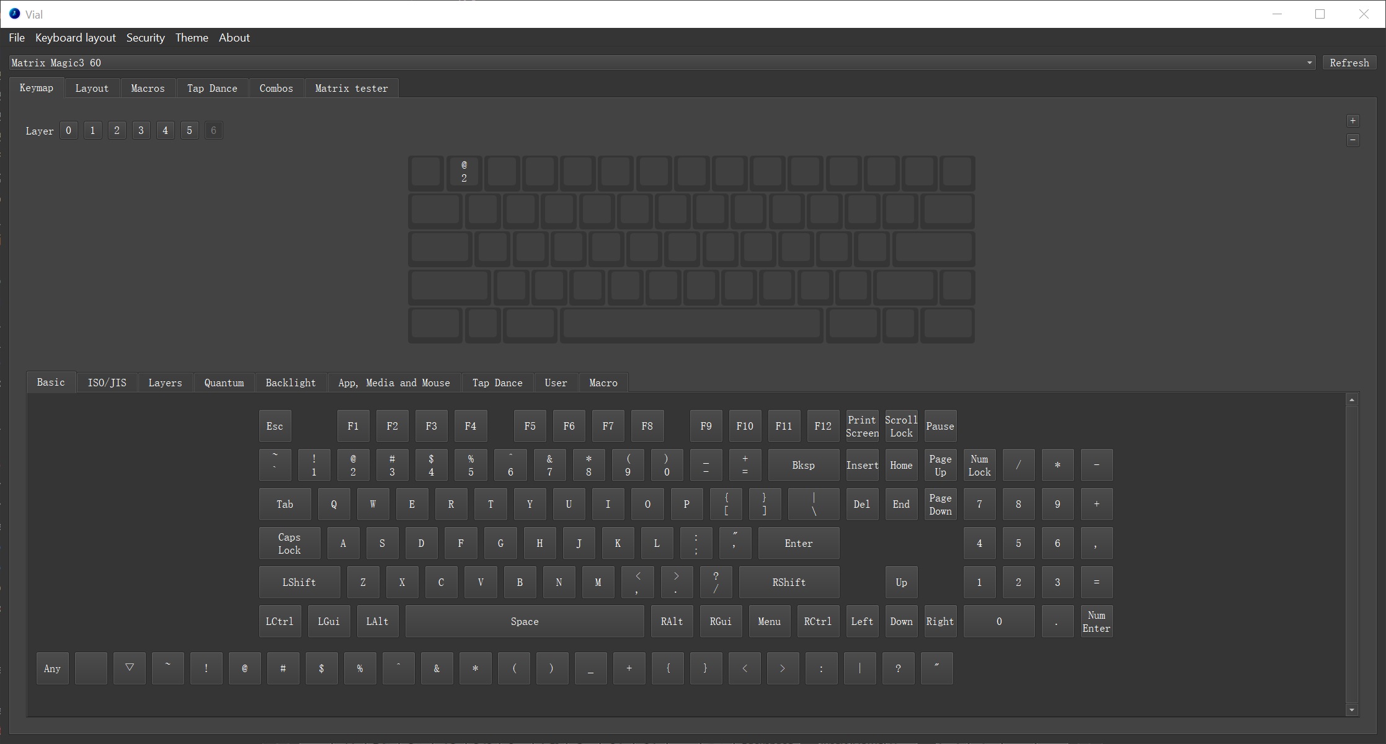Open the Matrix Magic3 60 device dropdown
Screen dimensions: 1386x744
click(x=661, y=63)
